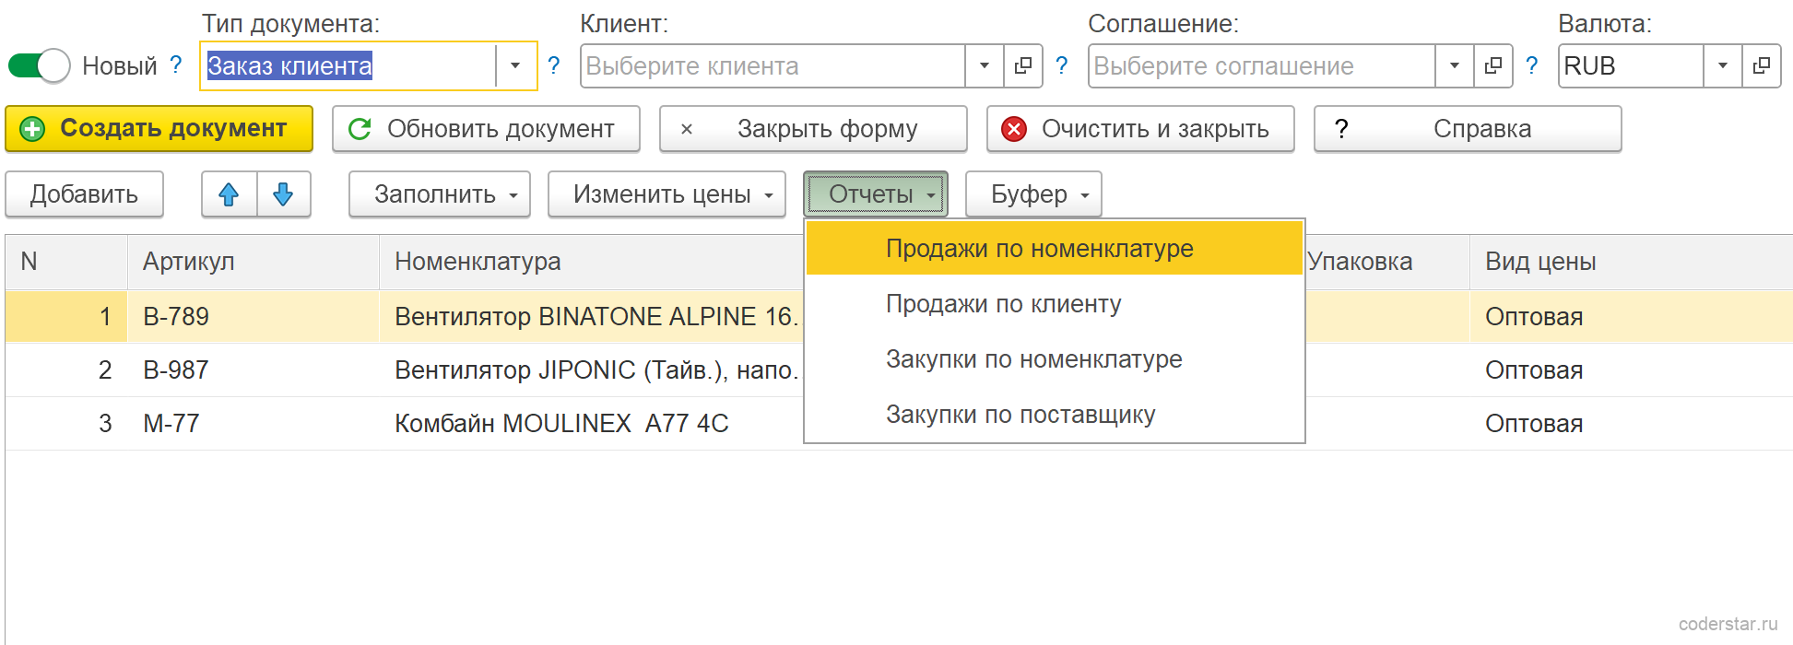Viewport: 1793px width, 645px height.
Task: Select cell with article M-77
Action: coord(254,424)
